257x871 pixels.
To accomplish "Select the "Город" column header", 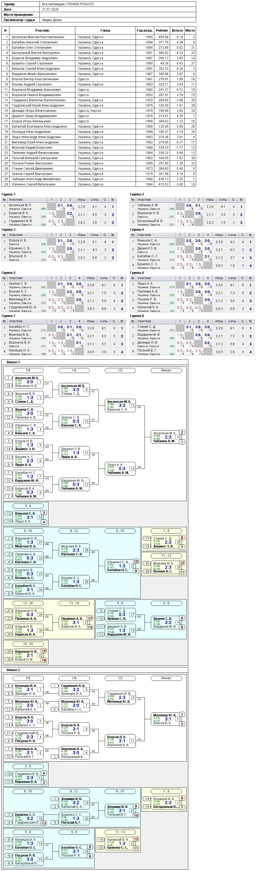I will point(105,31).
